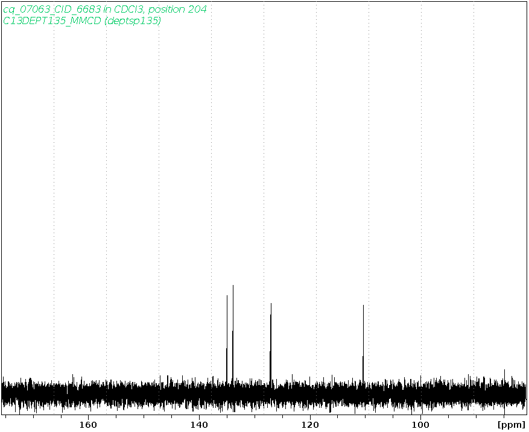Viewport: 529px width, 432px height.
Task: Click the 160 ppm axis label
Action: (x=88, y=425)
